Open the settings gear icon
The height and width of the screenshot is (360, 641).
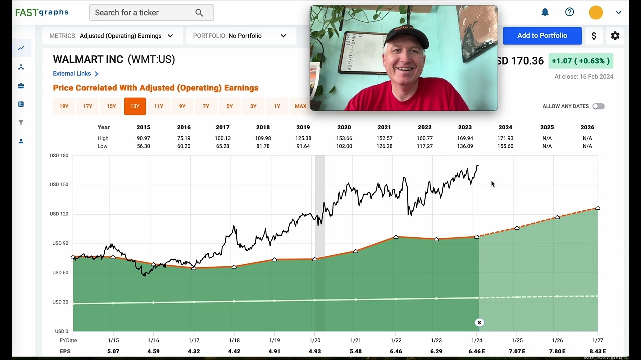pyautogui.click(x=615, y=36)
